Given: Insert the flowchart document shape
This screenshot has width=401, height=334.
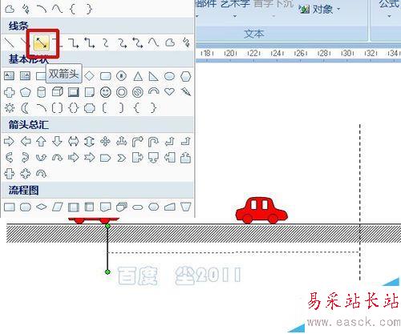Looking at the screenshot, I should pyautogui.click(x=106, y=207).
